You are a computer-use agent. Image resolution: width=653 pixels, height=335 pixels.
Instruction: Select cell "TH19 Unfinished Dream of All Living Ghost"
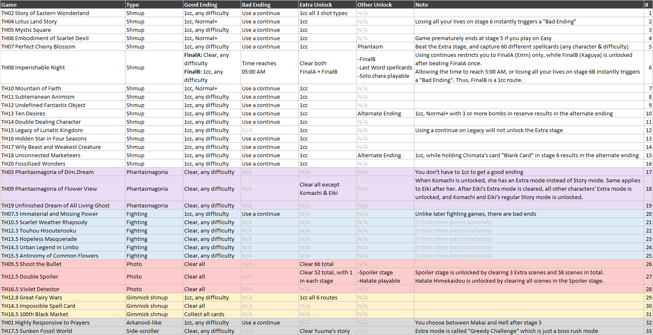(x=63, y=205)
